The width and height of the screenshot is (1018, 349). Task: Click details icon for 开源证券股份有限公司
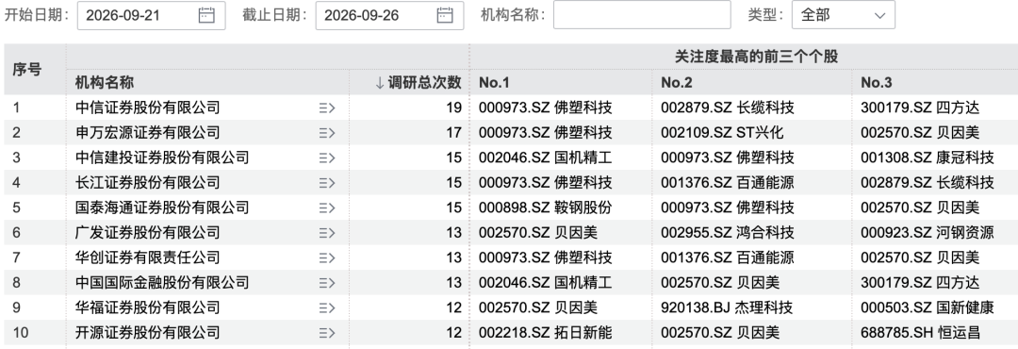click(326, 333)
